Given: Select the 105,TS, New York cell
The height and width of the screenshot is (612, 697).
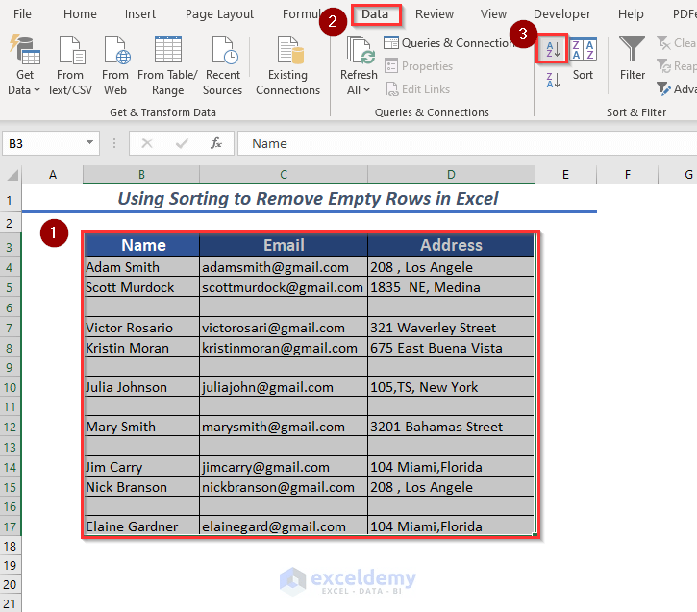Looking at the screenshot, I should coord(451,387).
